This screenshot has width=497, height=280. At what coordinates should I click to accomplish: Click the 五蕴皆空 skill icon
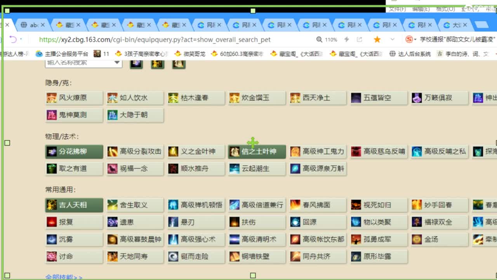click(x=356, y=98)
